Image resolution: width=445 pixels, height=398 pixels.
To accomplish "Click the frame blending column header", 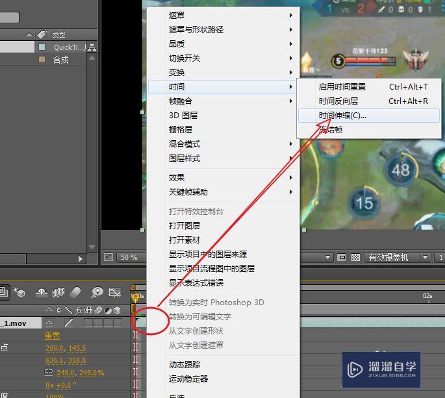I will click(88, 310).
